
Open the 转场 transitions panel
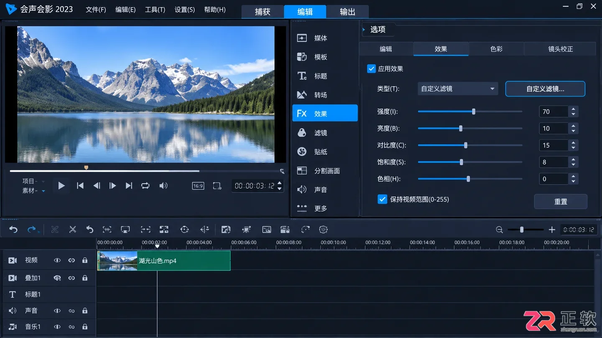tap(325, 95)
